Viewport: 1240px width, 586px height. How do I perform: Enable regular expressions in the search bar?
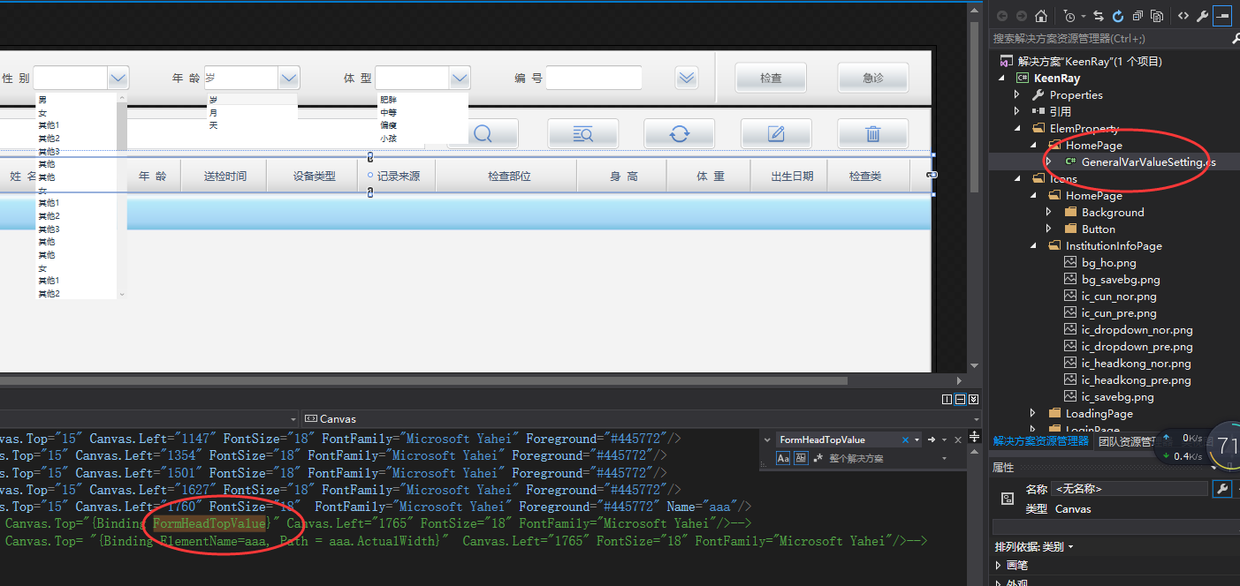[x=819, y=457]
